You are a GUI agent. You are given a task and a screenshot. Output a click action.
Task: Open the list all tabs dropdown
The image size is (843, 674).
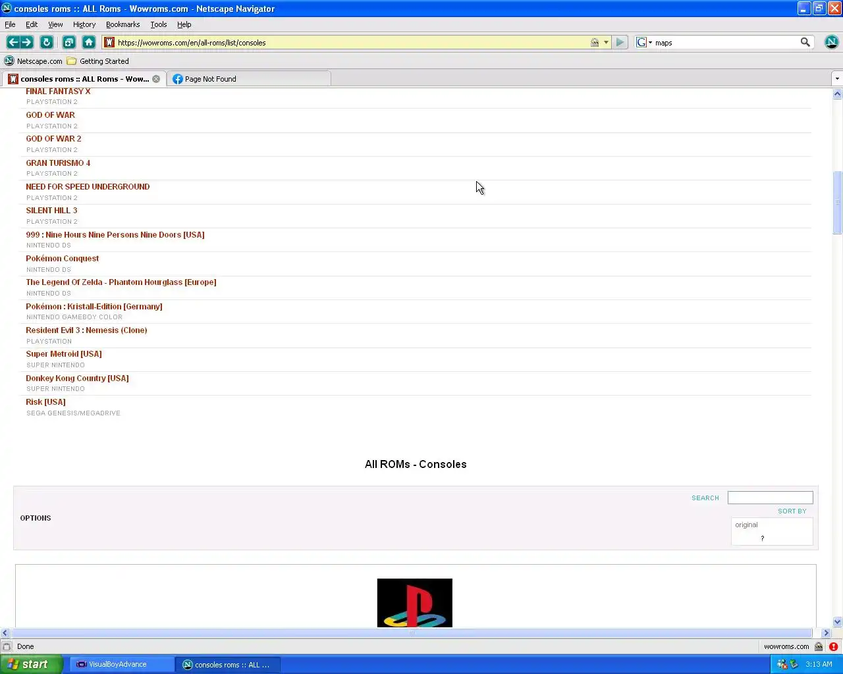click(837, 79)
